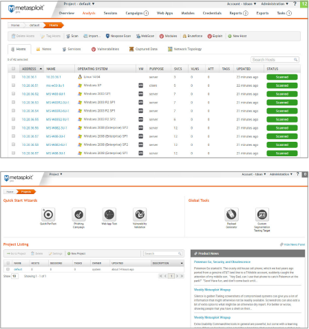Expand Account - tdoan menu in projects window
The image size is (309, 329).
coord(254,174)
